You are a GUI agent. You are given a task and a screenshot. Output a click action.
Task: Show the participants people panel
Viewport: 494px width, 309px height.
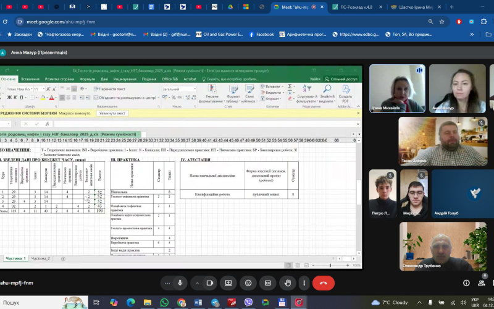[481, 282]
